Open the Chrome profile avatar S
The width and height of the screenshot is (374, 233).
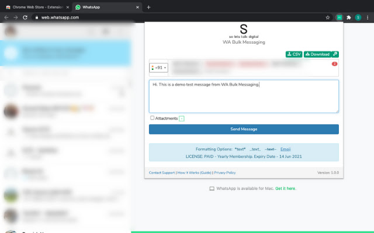358,17
